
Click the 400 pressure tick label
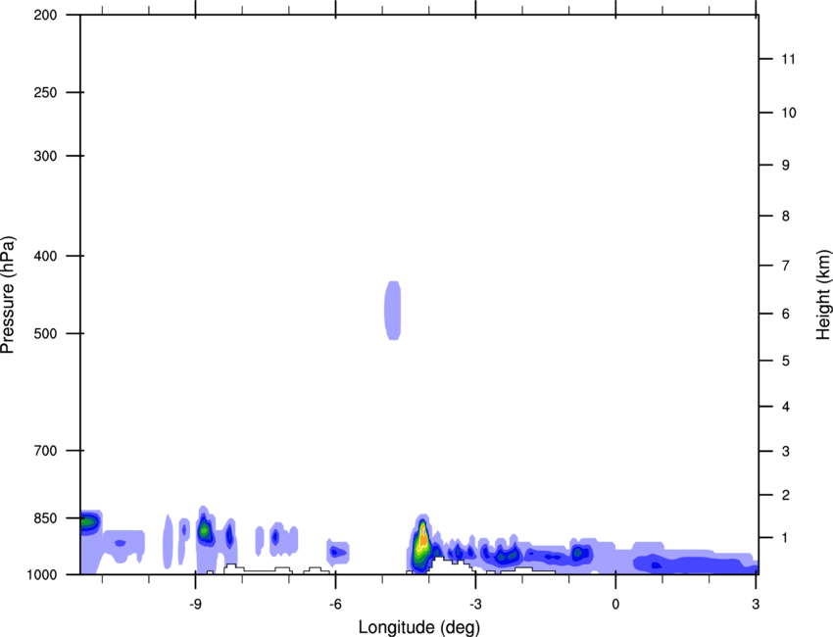click(45, 256)
